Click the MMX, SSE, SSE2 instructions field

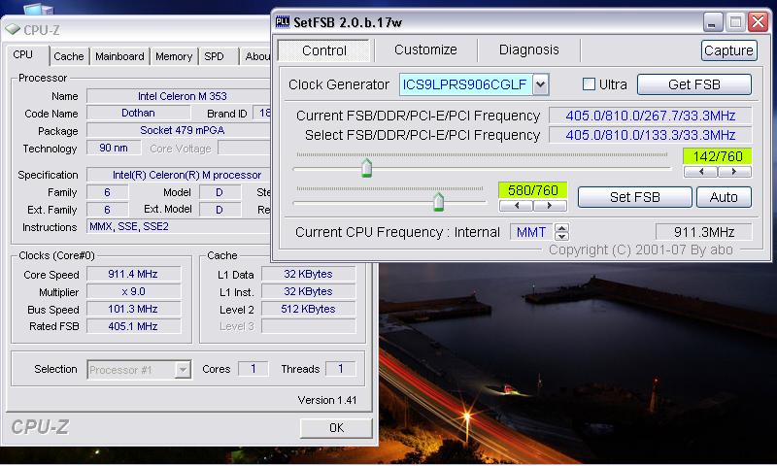point(179,226)
